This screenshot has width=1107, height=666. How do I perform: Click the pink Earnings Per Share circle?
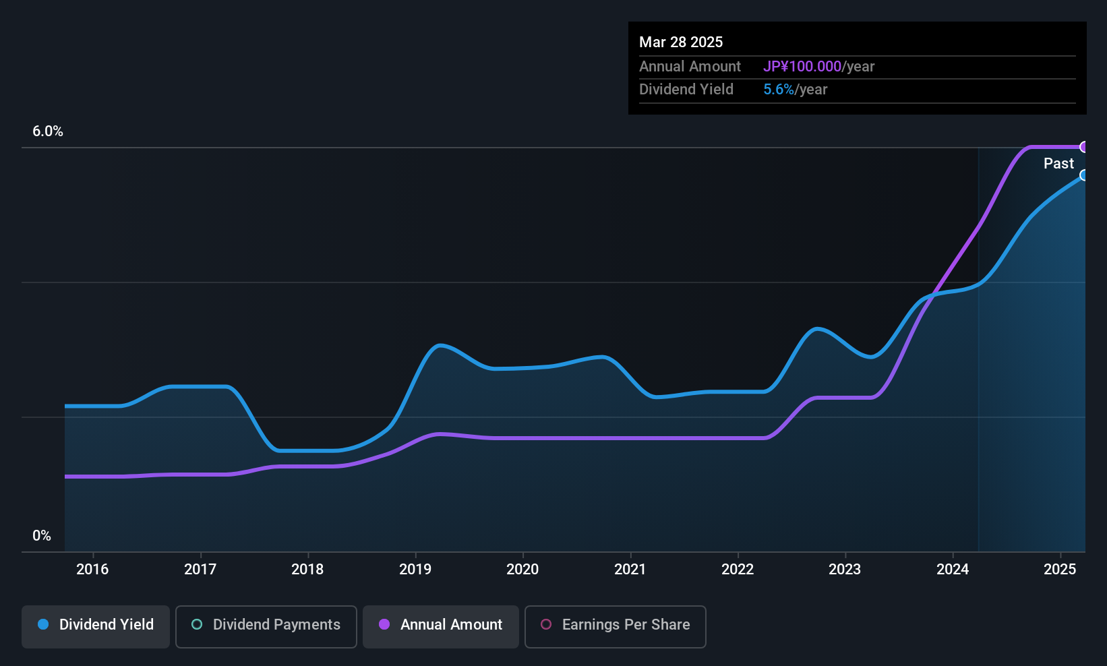pos(546,625)
